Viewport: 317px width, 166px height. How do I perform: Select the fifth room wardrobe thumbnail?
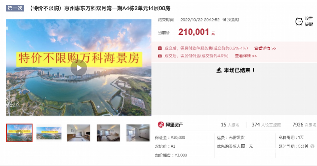pos(138,133)
